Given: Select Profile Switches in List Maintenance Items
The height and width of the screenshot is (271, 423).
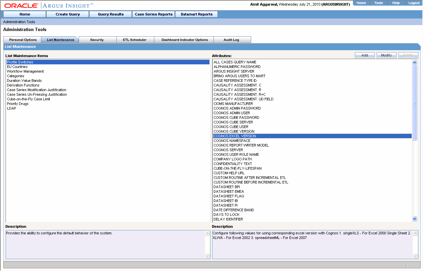Looking at the screenshot, I should pyautogui.click(x=108, y=62).
